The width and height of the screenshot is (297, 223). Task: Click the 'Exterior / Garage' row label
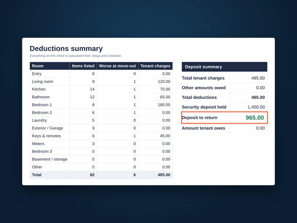[x=48, y=128]
